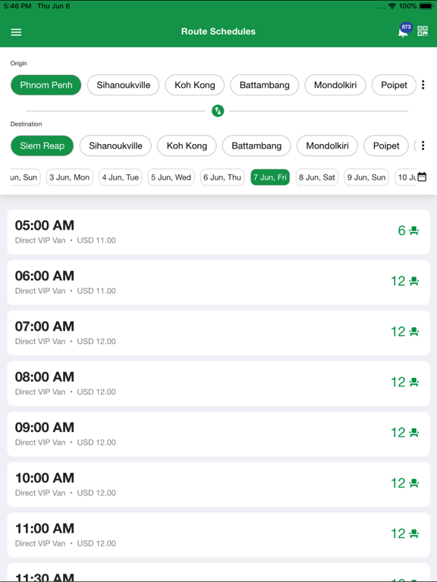The width and height of the screenshot is (437, 582).
Task: Open the calendar date picker
Action: 422,177
